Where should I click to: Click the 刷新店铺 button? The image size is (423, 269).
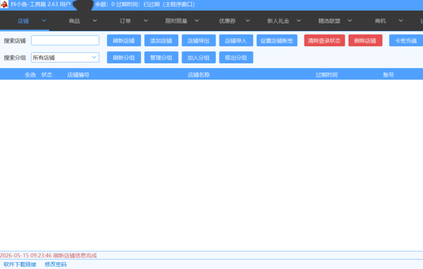(124, 41)
